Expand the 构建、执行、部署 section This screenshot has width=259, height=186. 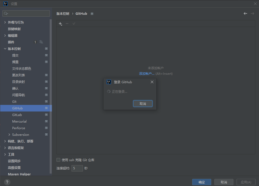point(5,141)
